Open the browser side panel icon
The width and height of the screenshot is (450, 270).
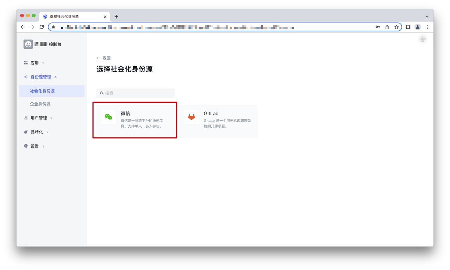408,27
